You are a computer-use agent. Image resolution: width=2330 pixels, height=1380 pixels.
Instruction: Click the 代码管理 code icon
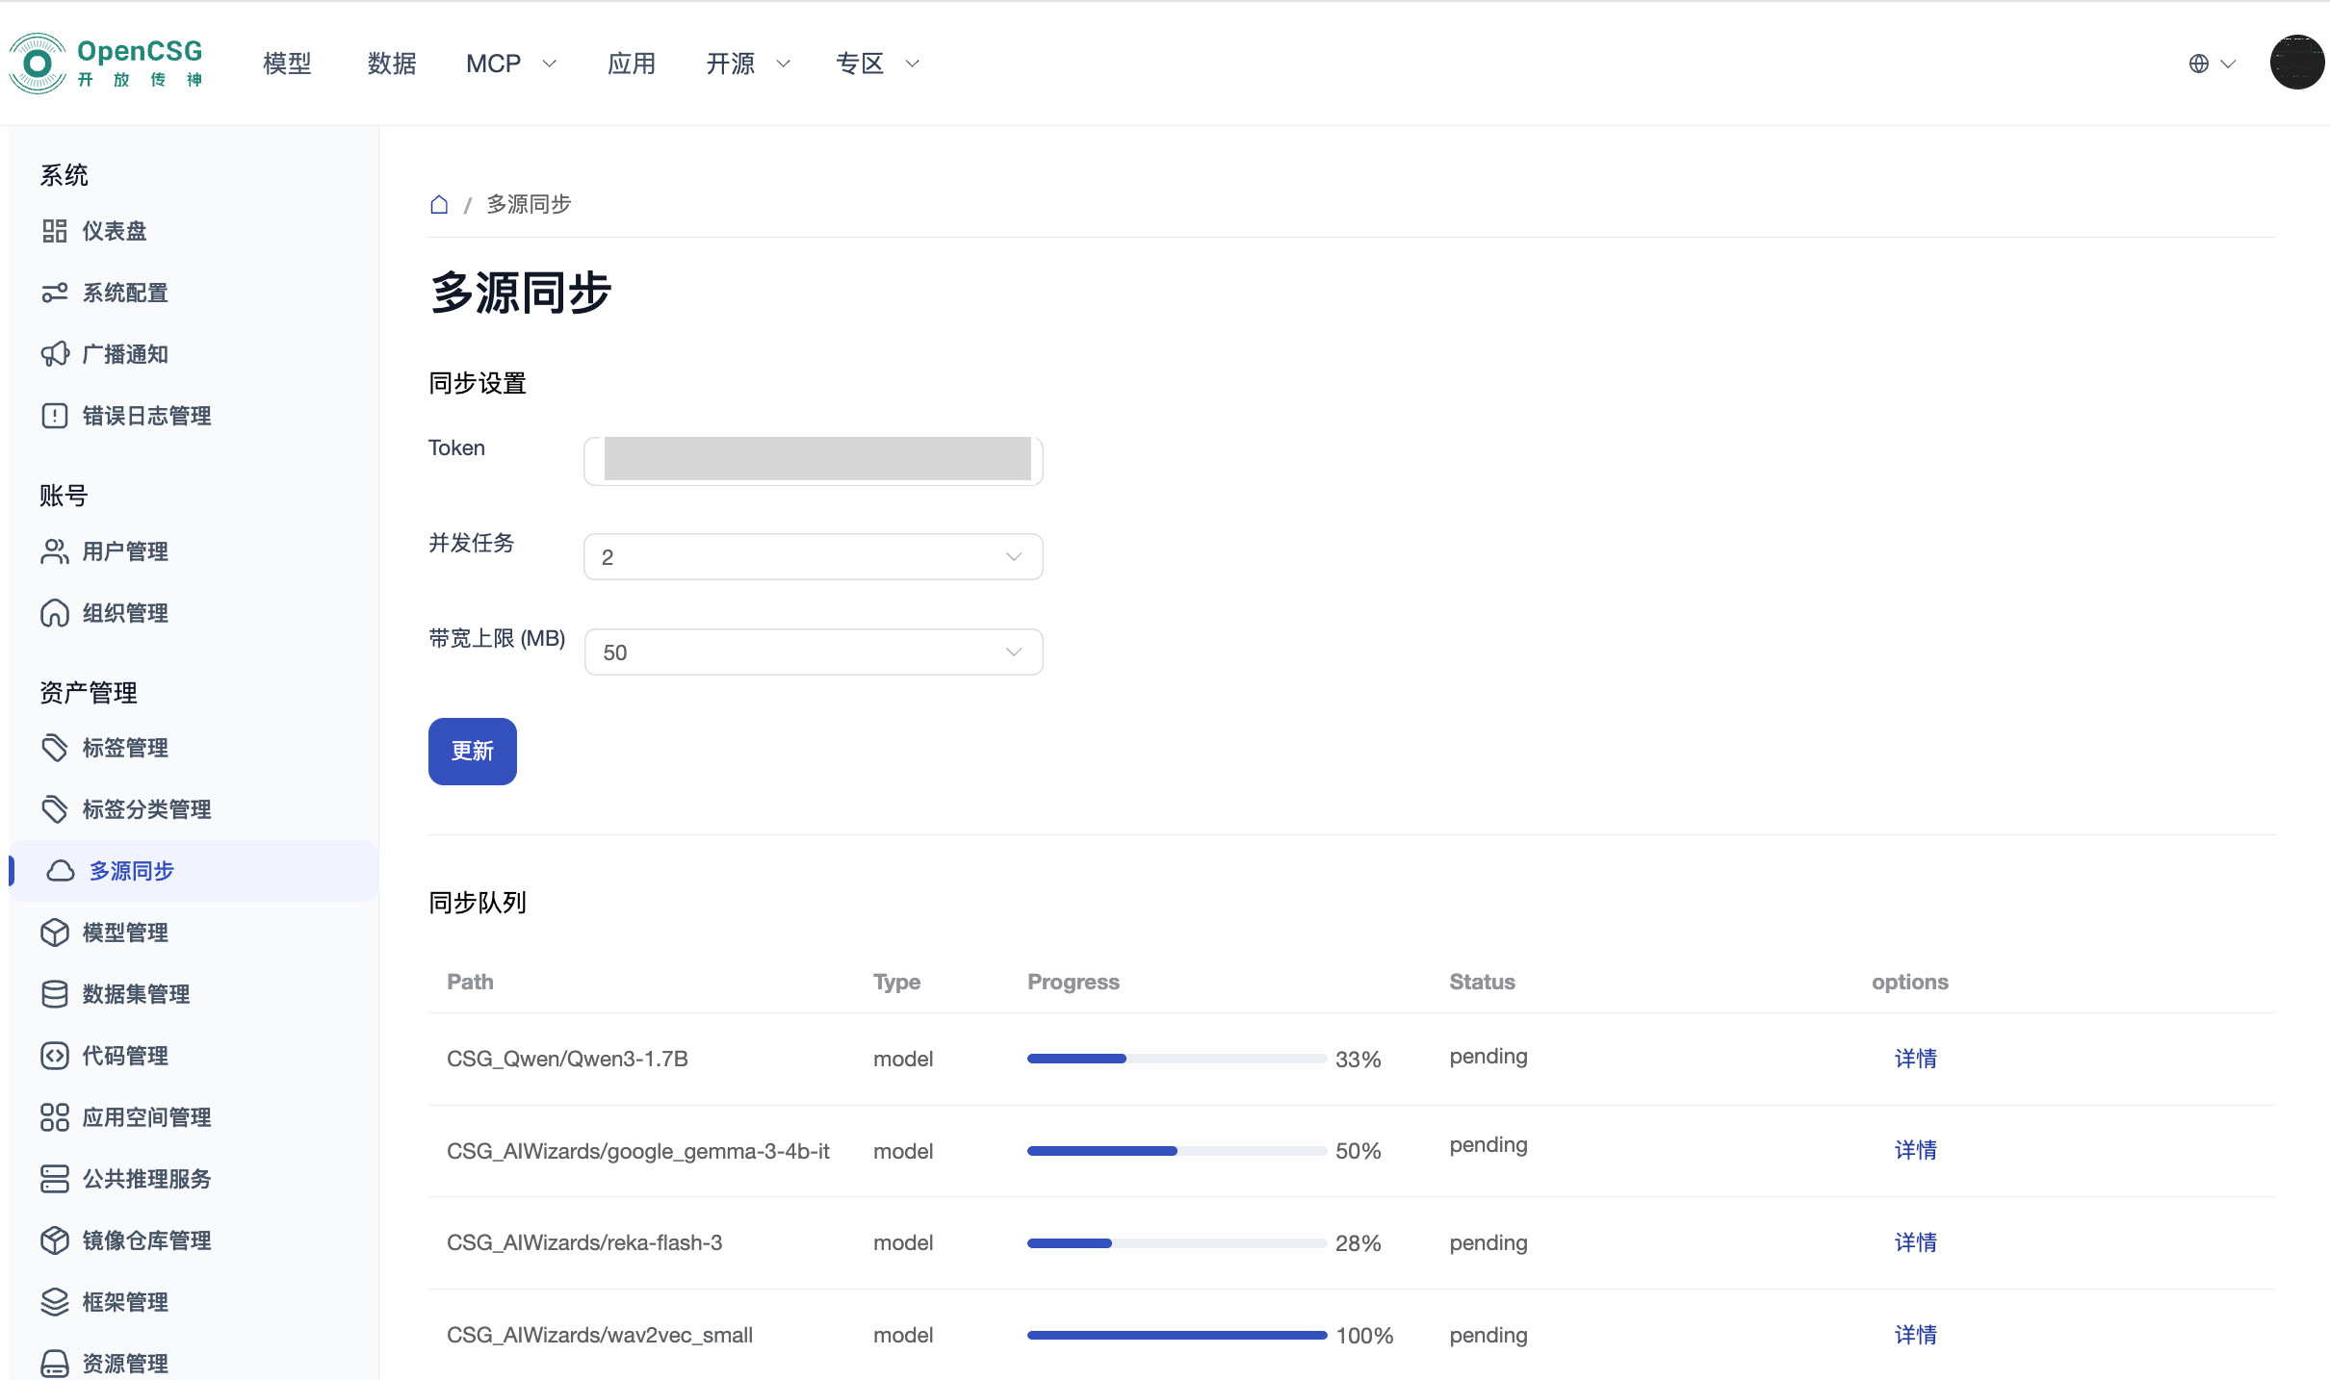[55, 1056]
